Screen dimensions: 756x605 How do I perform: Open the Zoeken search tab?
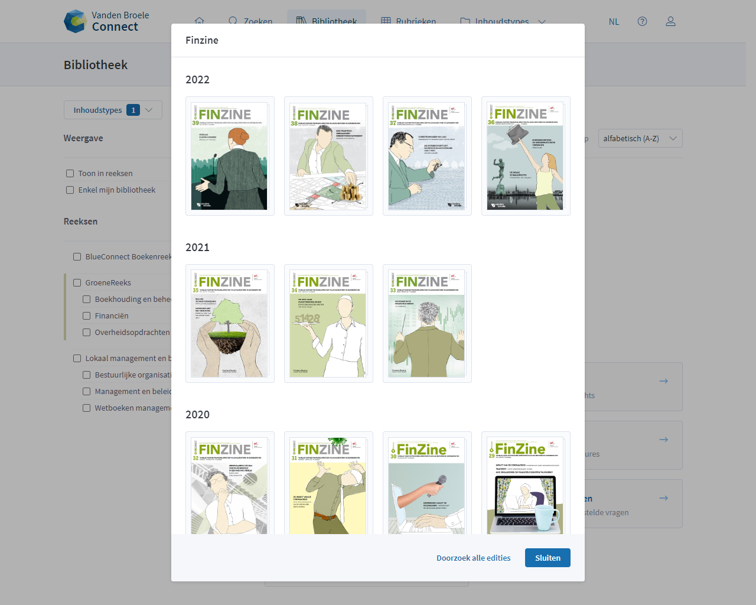click(x=250, y=21)
